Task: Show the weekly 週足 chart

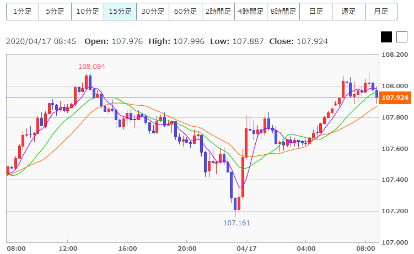Action: point(348,12)
